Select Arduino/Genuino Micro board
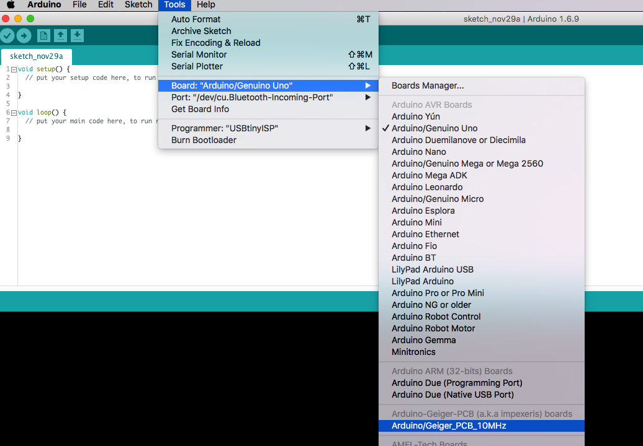The height and width of the screenshot is (446, 643). coord(482,199)
